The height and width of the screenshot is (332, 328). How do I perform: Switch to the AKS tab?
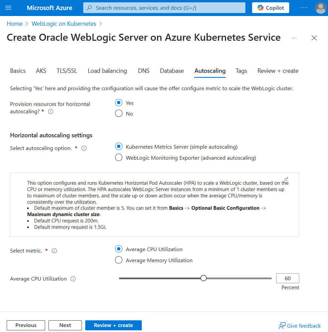tap(41, 71)
